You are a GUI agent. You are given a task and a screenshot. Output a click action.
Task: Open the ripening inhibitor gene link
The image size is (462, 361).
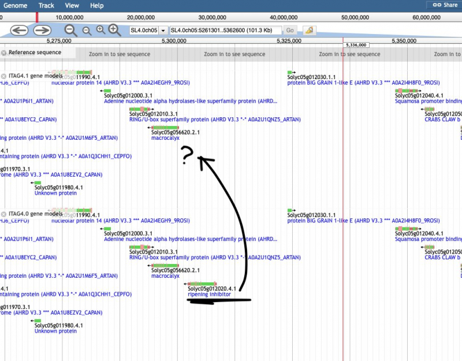point(211,293)
